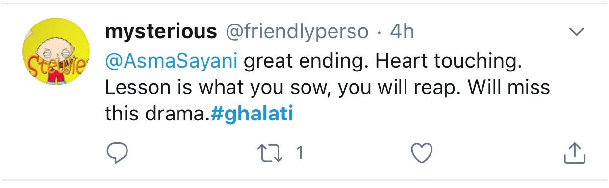This screenshot has height=188, width=609.
Task: Open the tweet options chevron menu
Action: (x=576, y=32)
